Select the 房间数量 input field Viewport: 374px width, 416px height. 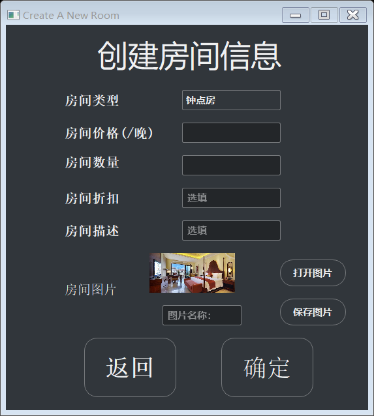pos(231,165)
